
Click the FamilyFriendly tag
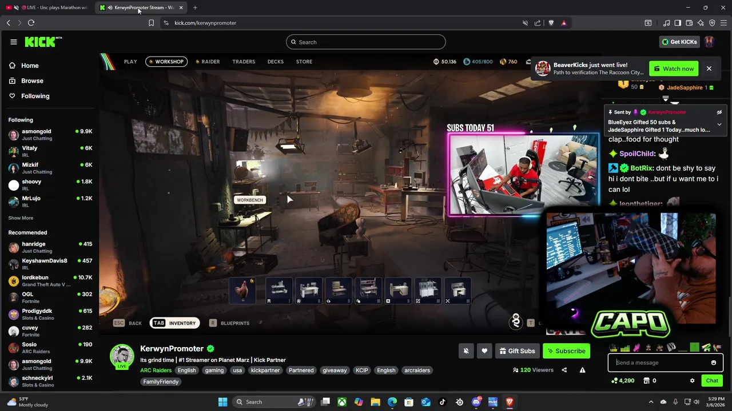[x=161, y=382]
